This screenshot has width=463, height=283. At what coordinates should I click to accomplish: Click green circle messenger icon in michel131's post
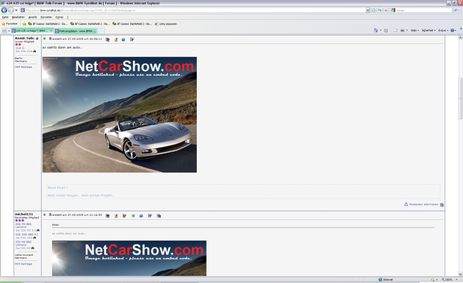[x=133, y=216]
